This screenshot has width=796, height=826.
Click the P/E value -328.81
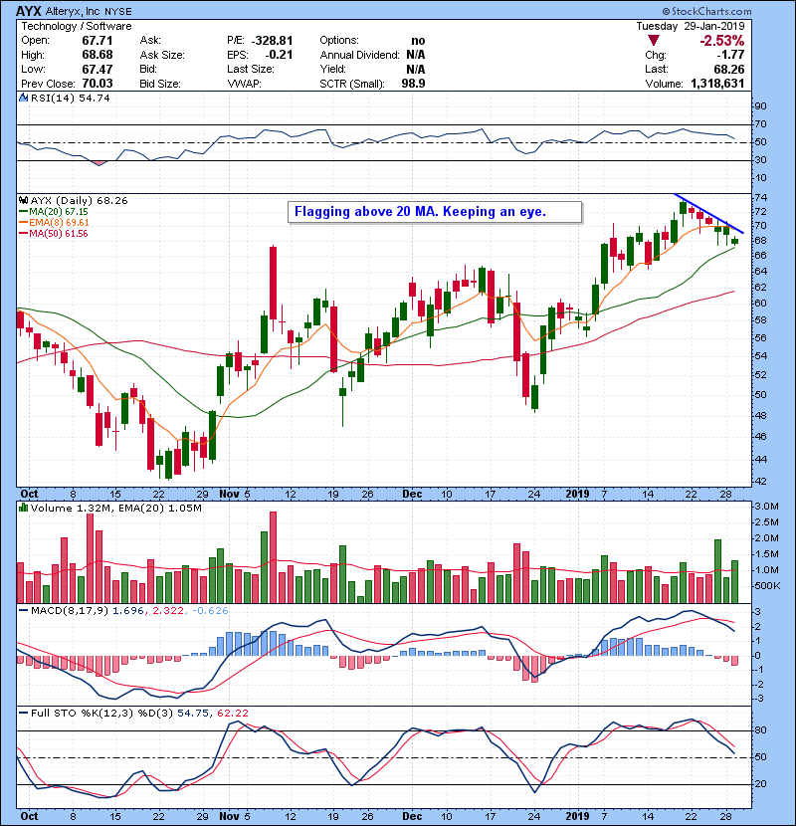tap(273, 41)
